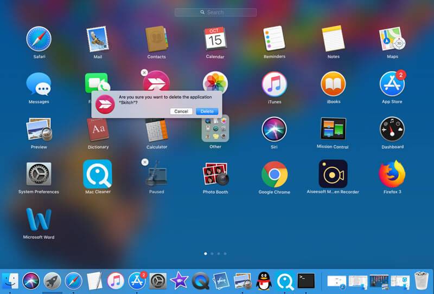Open the Calendar app icon
The width and height of the screenshot is (434, 294).
[x=215, y=38]
